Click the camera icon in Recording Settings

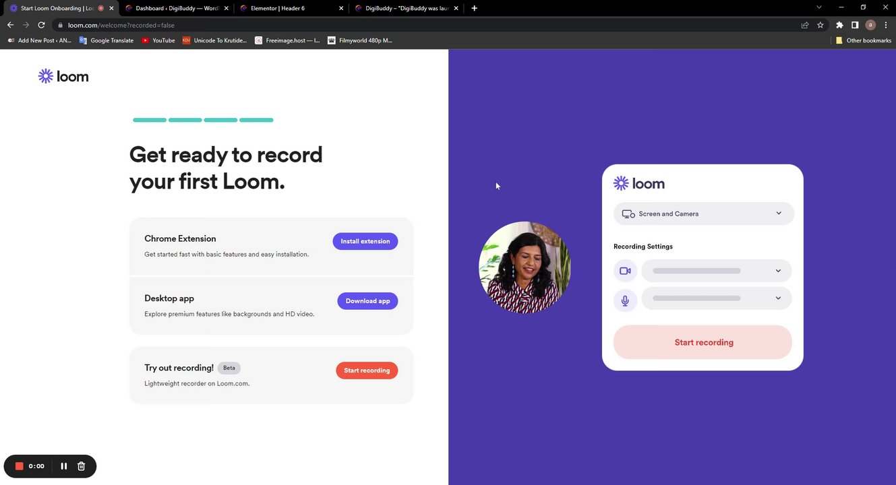point(625,271)
